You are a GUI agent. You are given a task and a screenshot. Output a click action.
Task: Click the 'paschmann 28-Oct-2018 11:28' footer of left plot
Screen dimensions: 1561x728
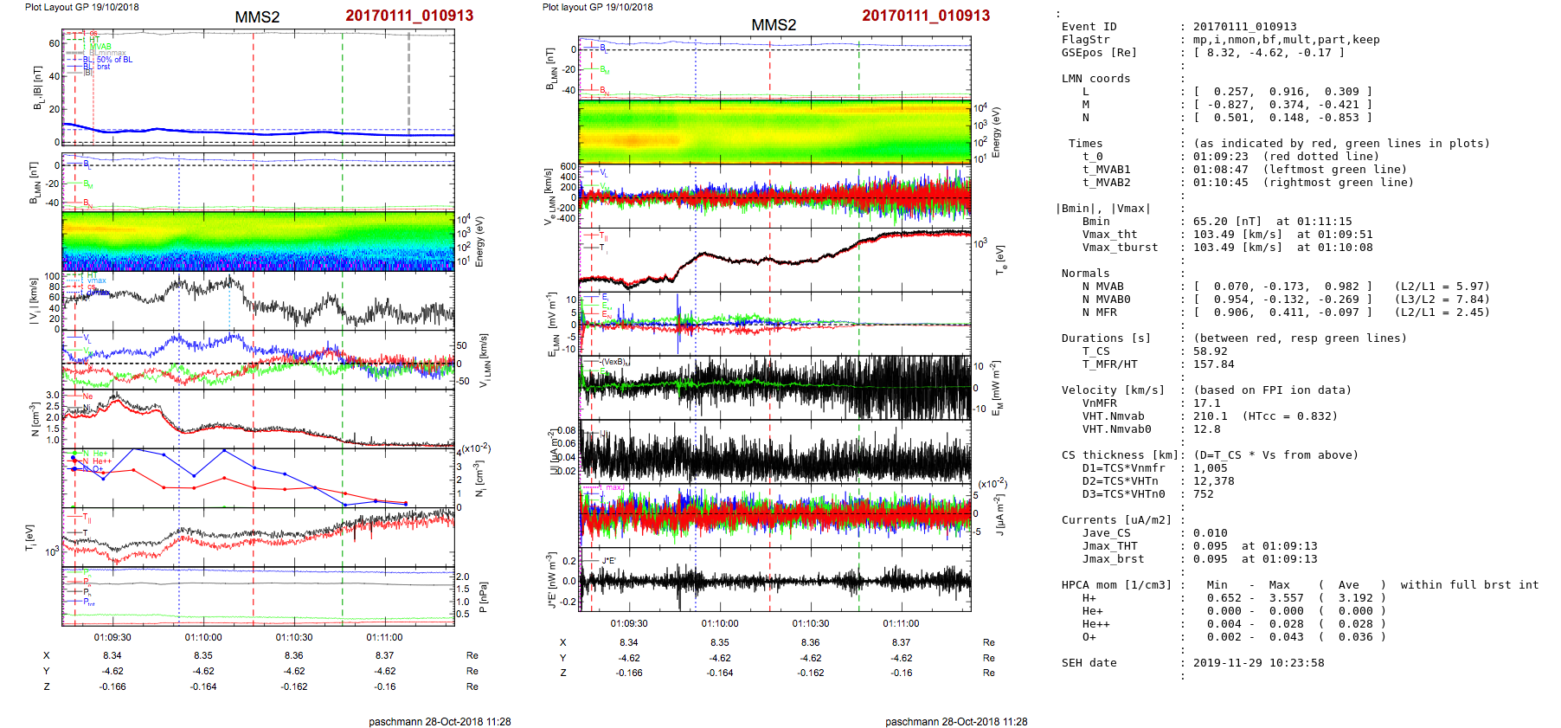(440, 721)
